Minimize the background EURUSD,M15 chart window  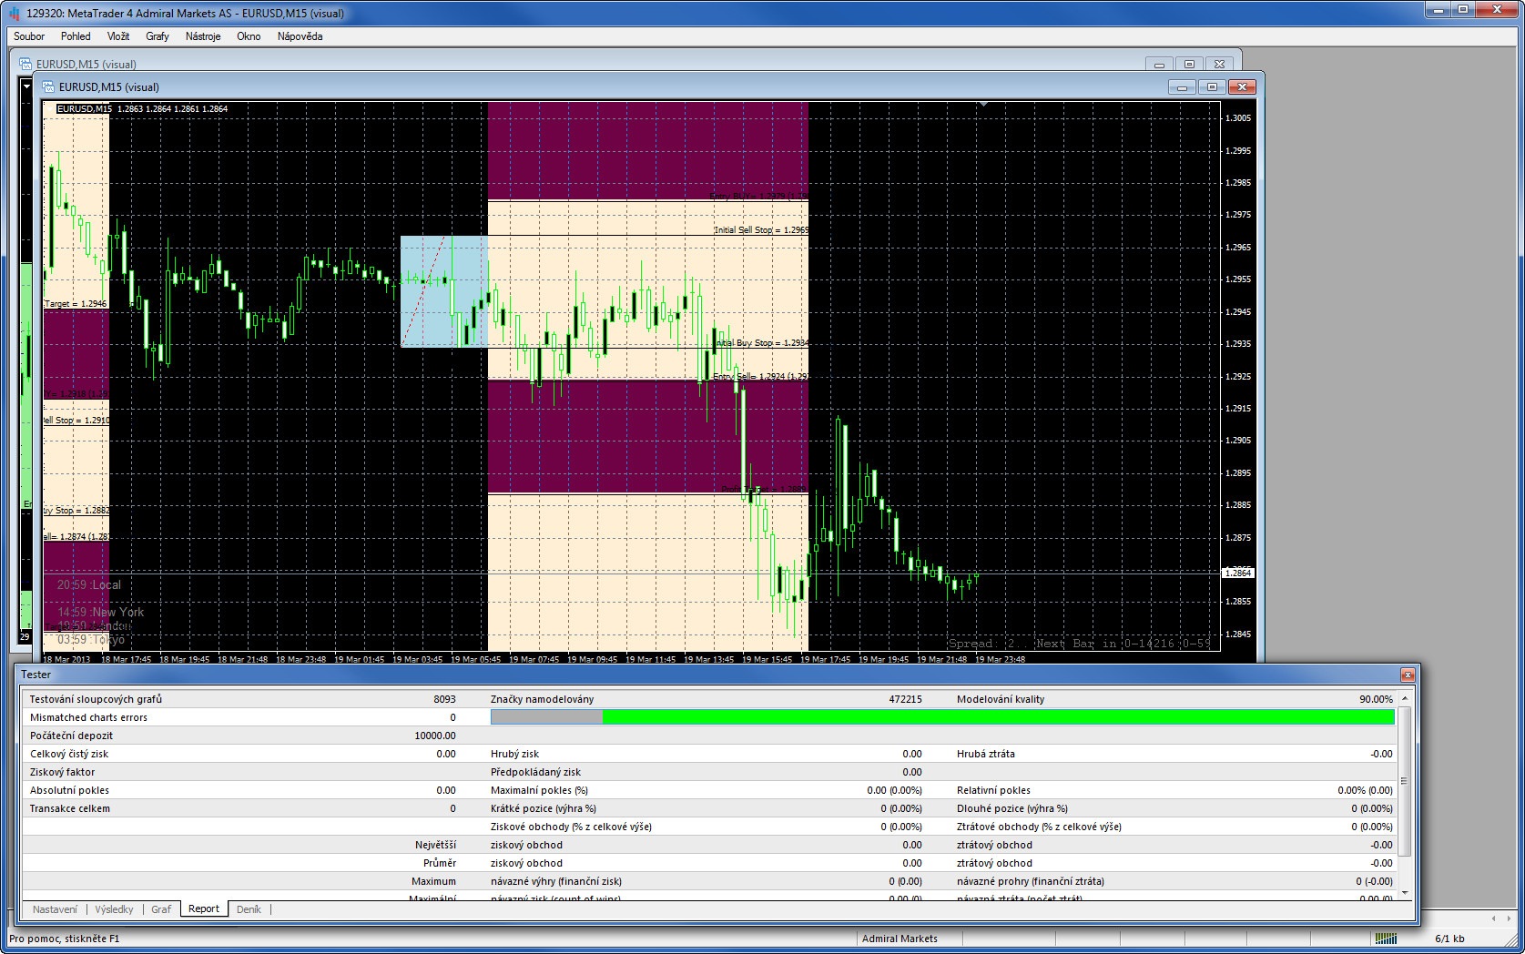tap(1159, 65)
